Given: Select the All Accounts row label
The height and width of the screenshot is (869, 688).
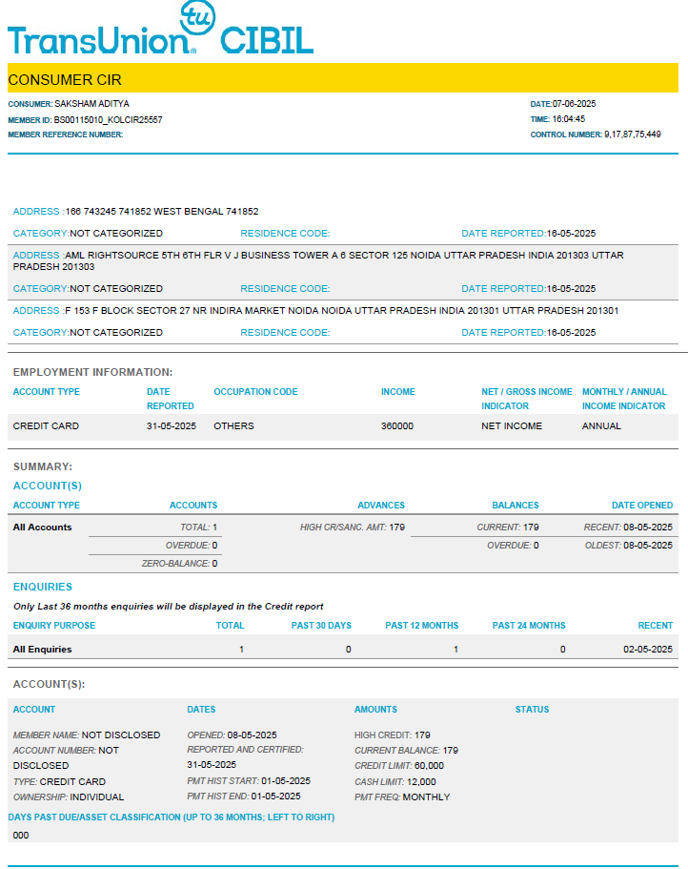Looking at the screenshot, I should (x=42, y=528).
